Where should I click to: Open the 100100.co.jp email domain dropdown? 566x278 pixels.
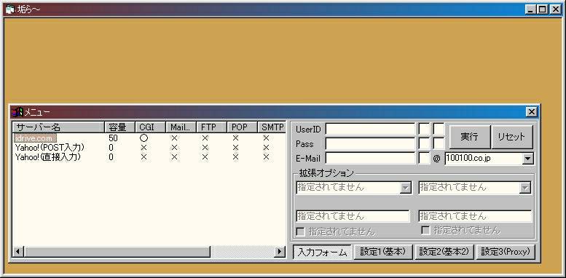pos(527,159)
